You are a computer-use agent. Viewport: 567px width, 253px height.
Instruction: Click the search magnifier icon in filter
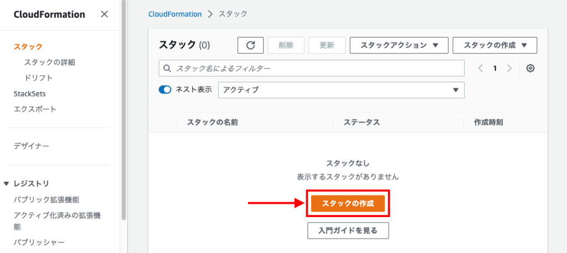pyautogui.click(x=167, y=68)
